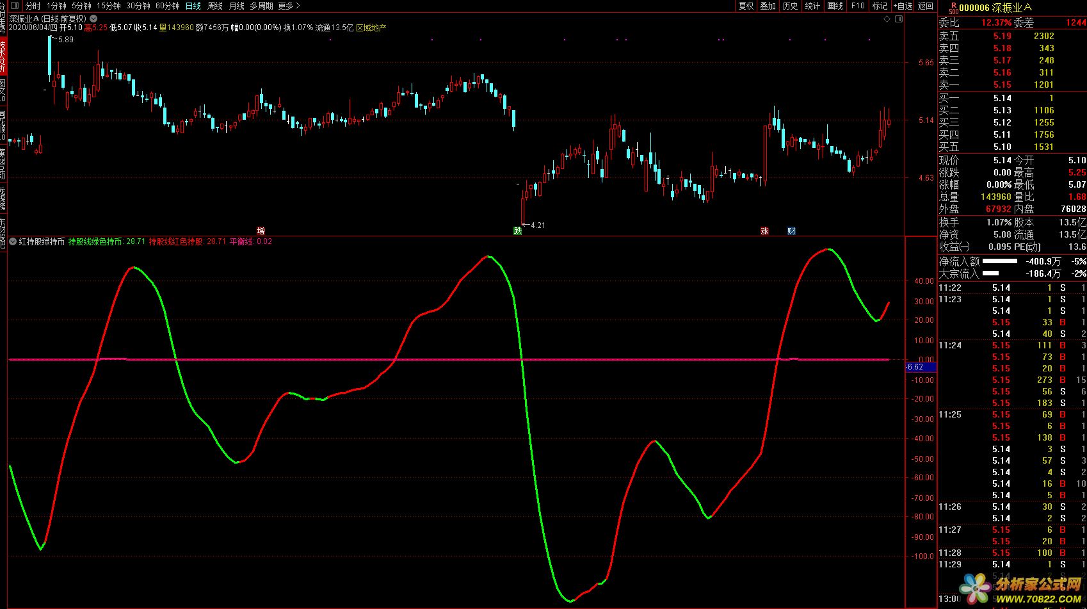Select the 15分钟 period tab
Screen dimensions: 1087x609
pyautogui.click(x=108, y=6)
